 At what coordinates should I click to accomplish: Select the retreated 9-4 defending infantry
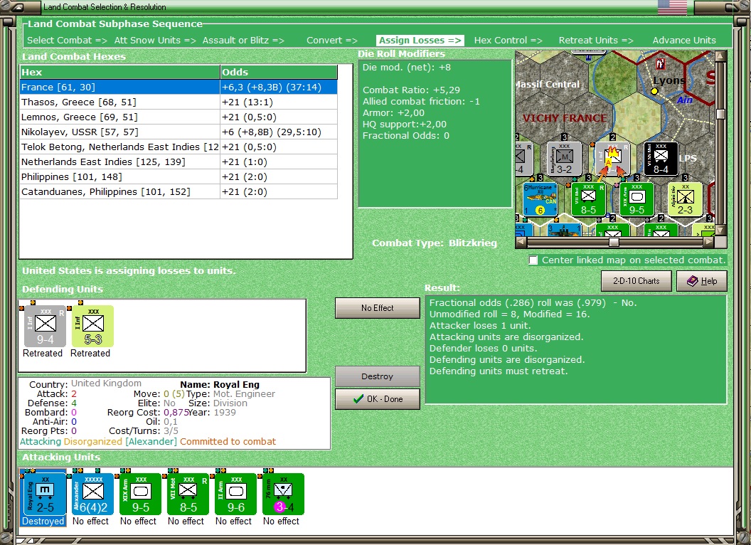point(43,325)
